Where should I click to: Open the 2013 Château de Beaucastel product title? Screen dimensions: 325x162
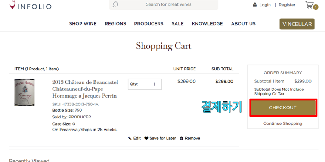(x=85, y=89)
